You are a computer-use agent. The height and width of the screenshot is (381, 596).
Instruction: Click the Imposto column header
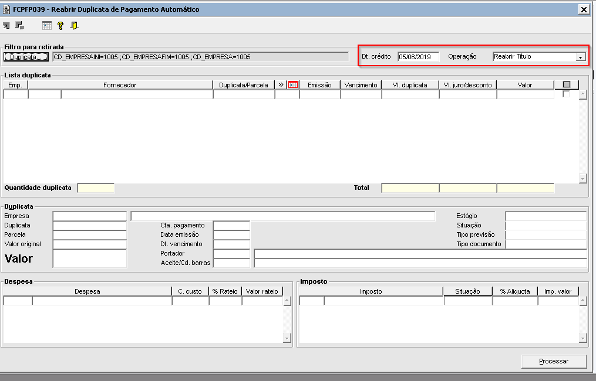(x=371, y=291)
